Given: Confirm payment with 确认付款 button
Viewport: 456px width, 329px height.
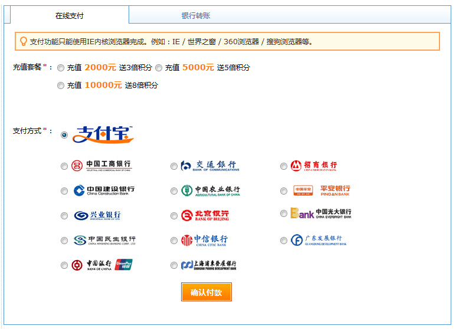Looking at the screenshot, I should (x=206, y=292).
